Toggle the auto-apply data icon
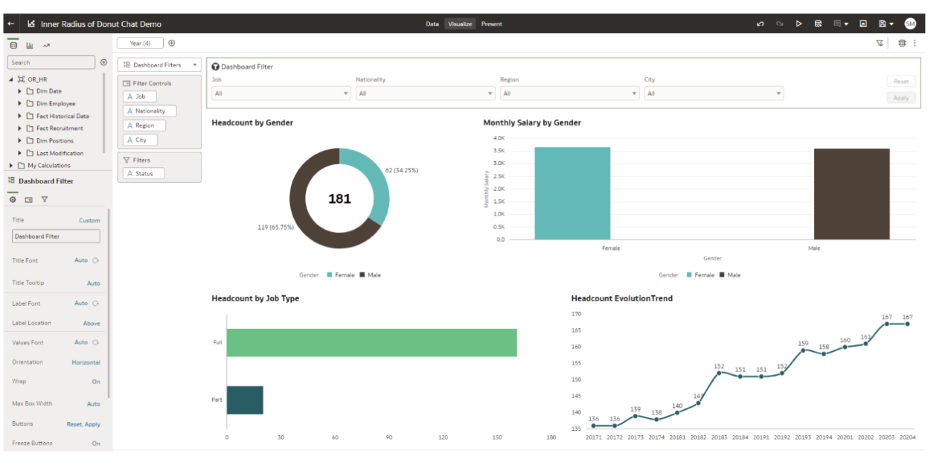Image resolution: width=930 pixels, height=467 pixels. click(x=902, y=43)
